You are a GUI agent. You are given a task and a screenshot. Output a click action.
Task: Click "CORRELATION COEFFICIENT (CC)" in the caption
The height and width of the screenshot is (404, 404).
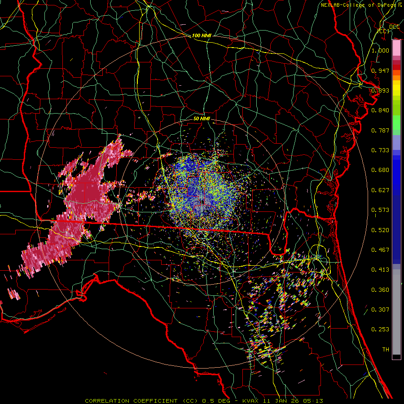click(141, 401)
